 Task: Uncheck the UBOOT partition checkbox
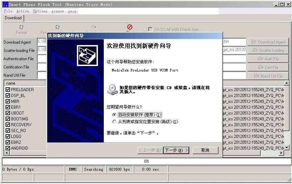pyautogui.click(x=8, y=113)
